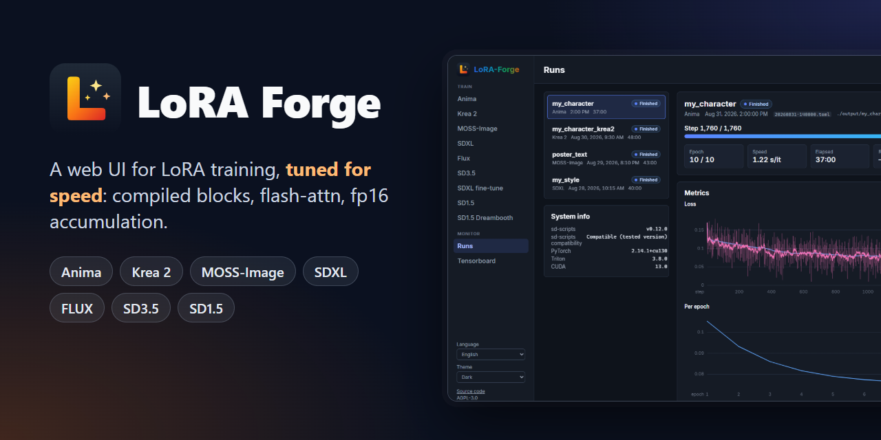Click the large LoRA Forge logo icon
881x440 pixels.
point(85,99)
